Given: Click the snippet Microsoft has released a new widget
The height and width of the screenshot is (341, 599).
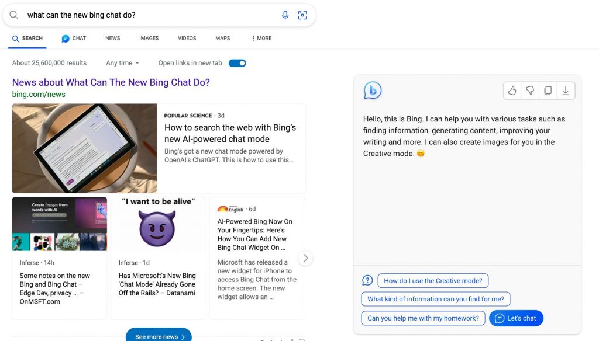Looking at the screenshot, I should point(257,280).
